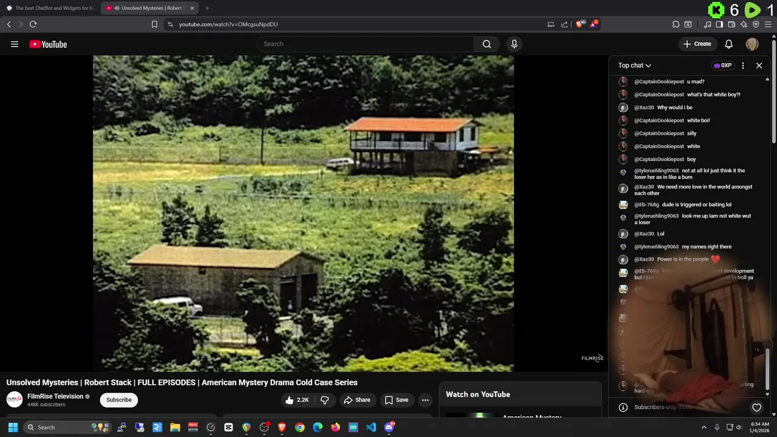Close the Unsolved Mysteries tab
The image size is (777, 437).
pos(192,8)
